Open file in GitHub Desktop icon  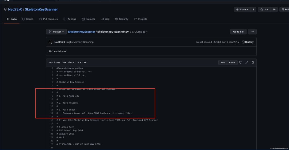point(241,62)
